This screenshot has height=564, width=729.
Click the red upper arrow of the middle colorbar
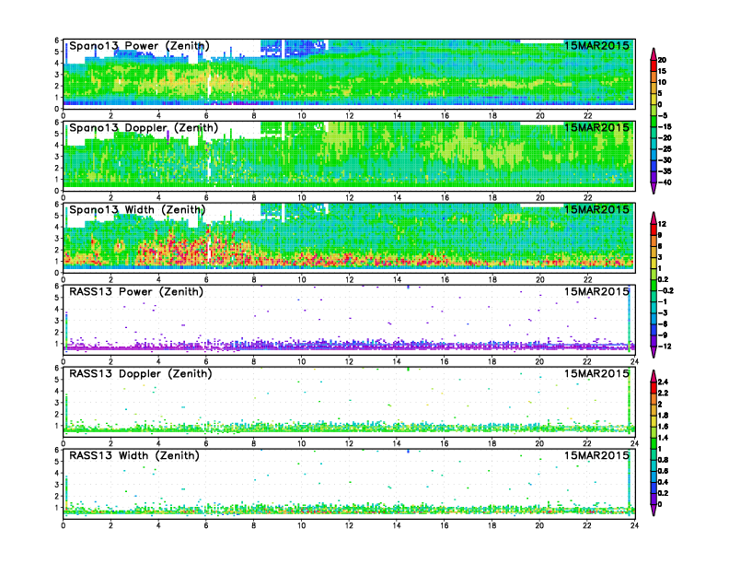pyautogui.click(x=654, y=217)
